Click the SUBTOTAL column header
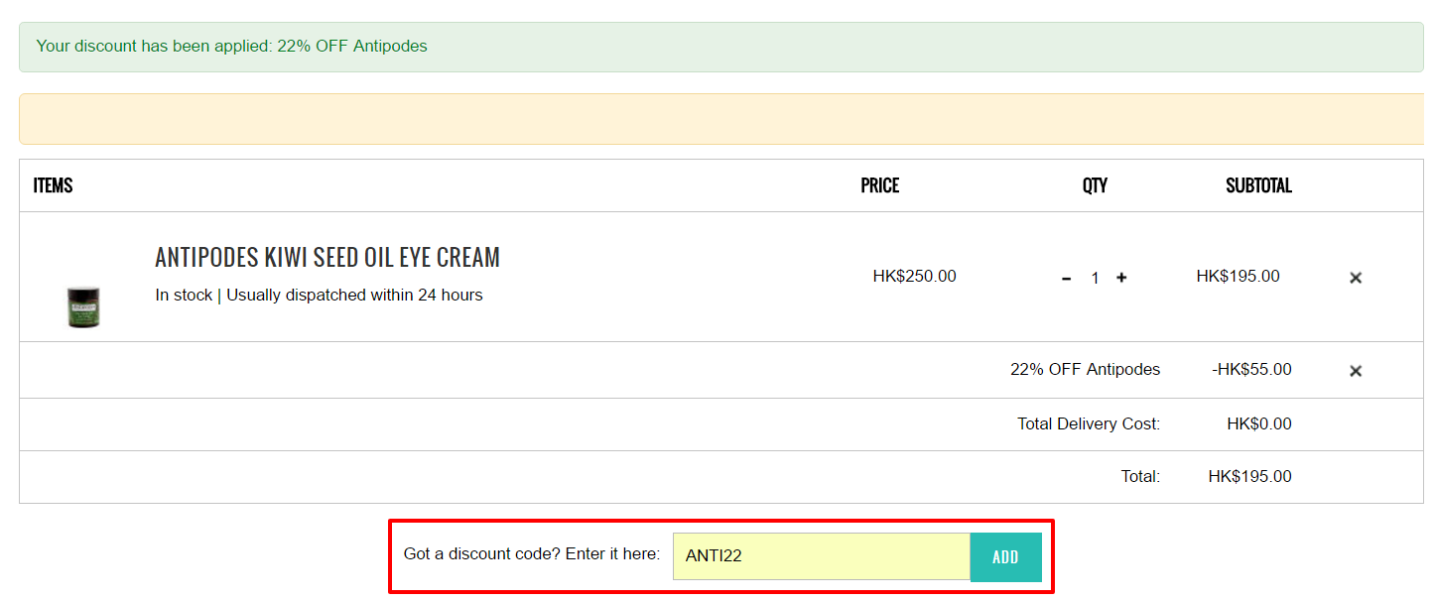The image size is (1436, 601). [x=1258, y=185]
